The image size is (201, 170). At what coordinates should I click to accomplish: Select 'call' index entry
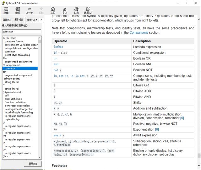tap(7, 96)
